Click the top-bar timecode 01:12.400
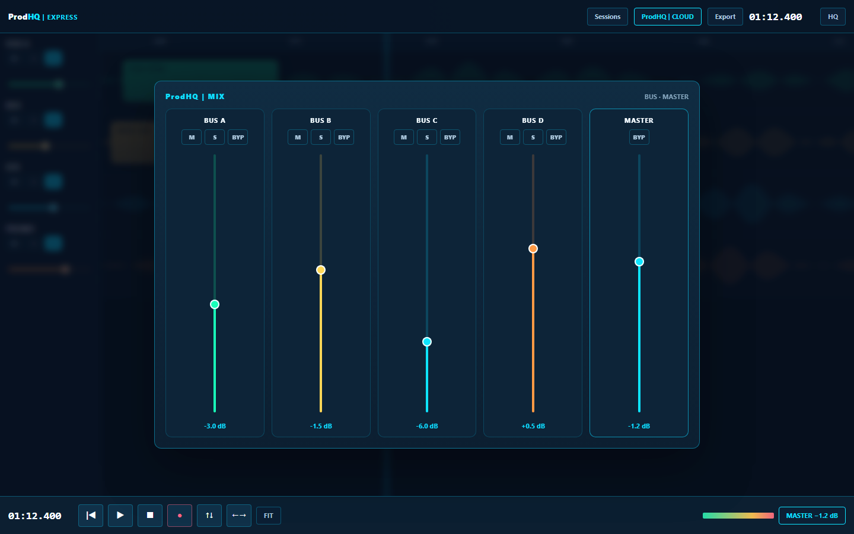The height and width of the screenshot is (534, 854). 776,17
